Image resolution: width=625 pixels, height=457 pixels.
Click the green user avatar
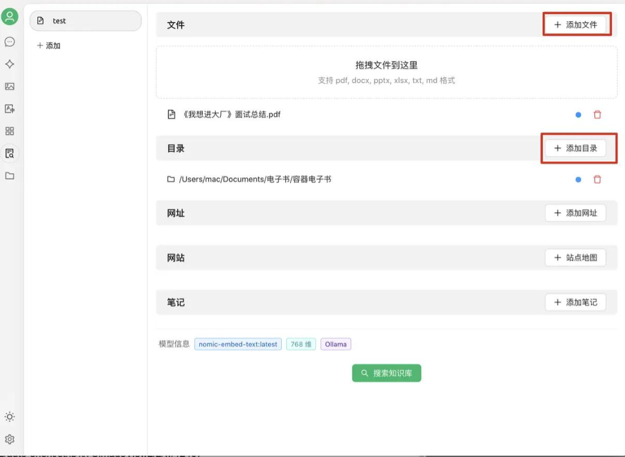coord(9,17)
